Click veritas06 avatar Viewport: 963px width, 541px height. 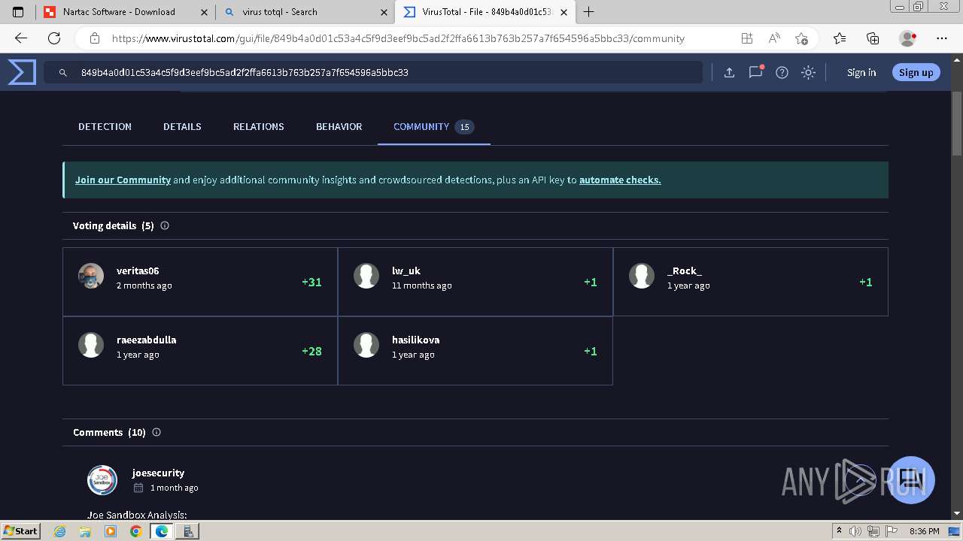click(91, 276)
